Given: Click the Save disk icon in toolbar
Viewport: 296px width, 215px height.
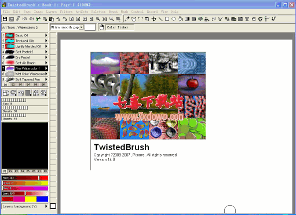Looking at the screenshot, I should pos(5,19).
